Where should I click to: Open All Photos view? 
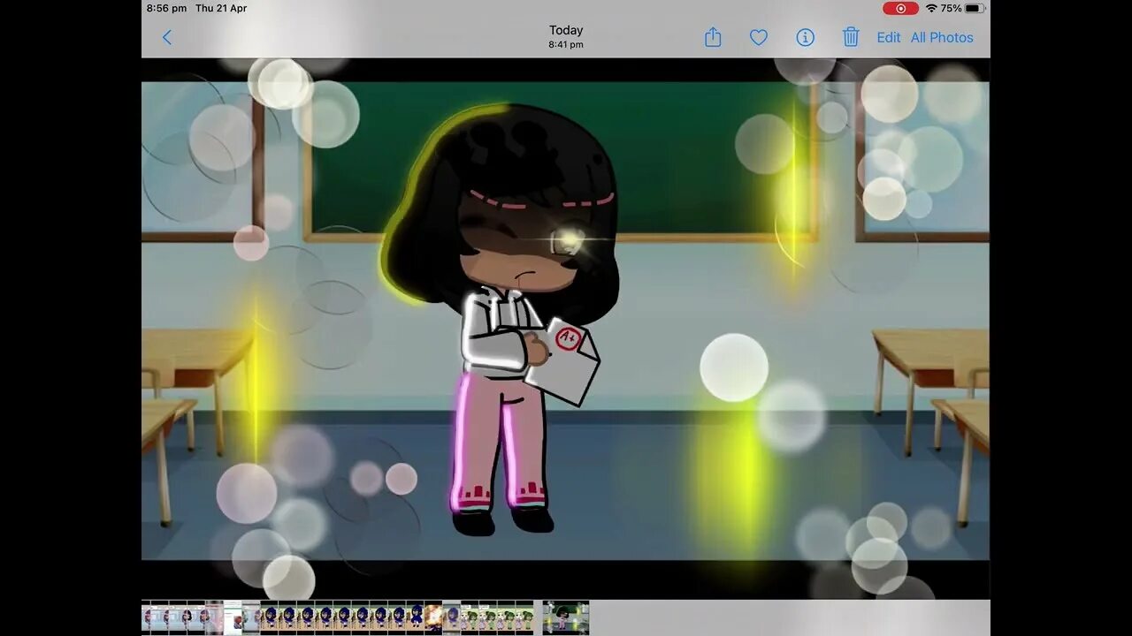pyautogui.click(x=942, y=37)
